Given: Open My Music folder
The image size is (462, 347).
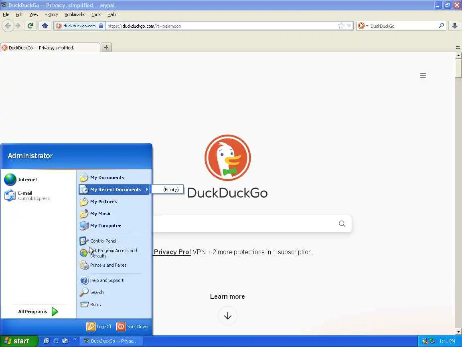Looking at the screenshot, I should click(114, 214).
